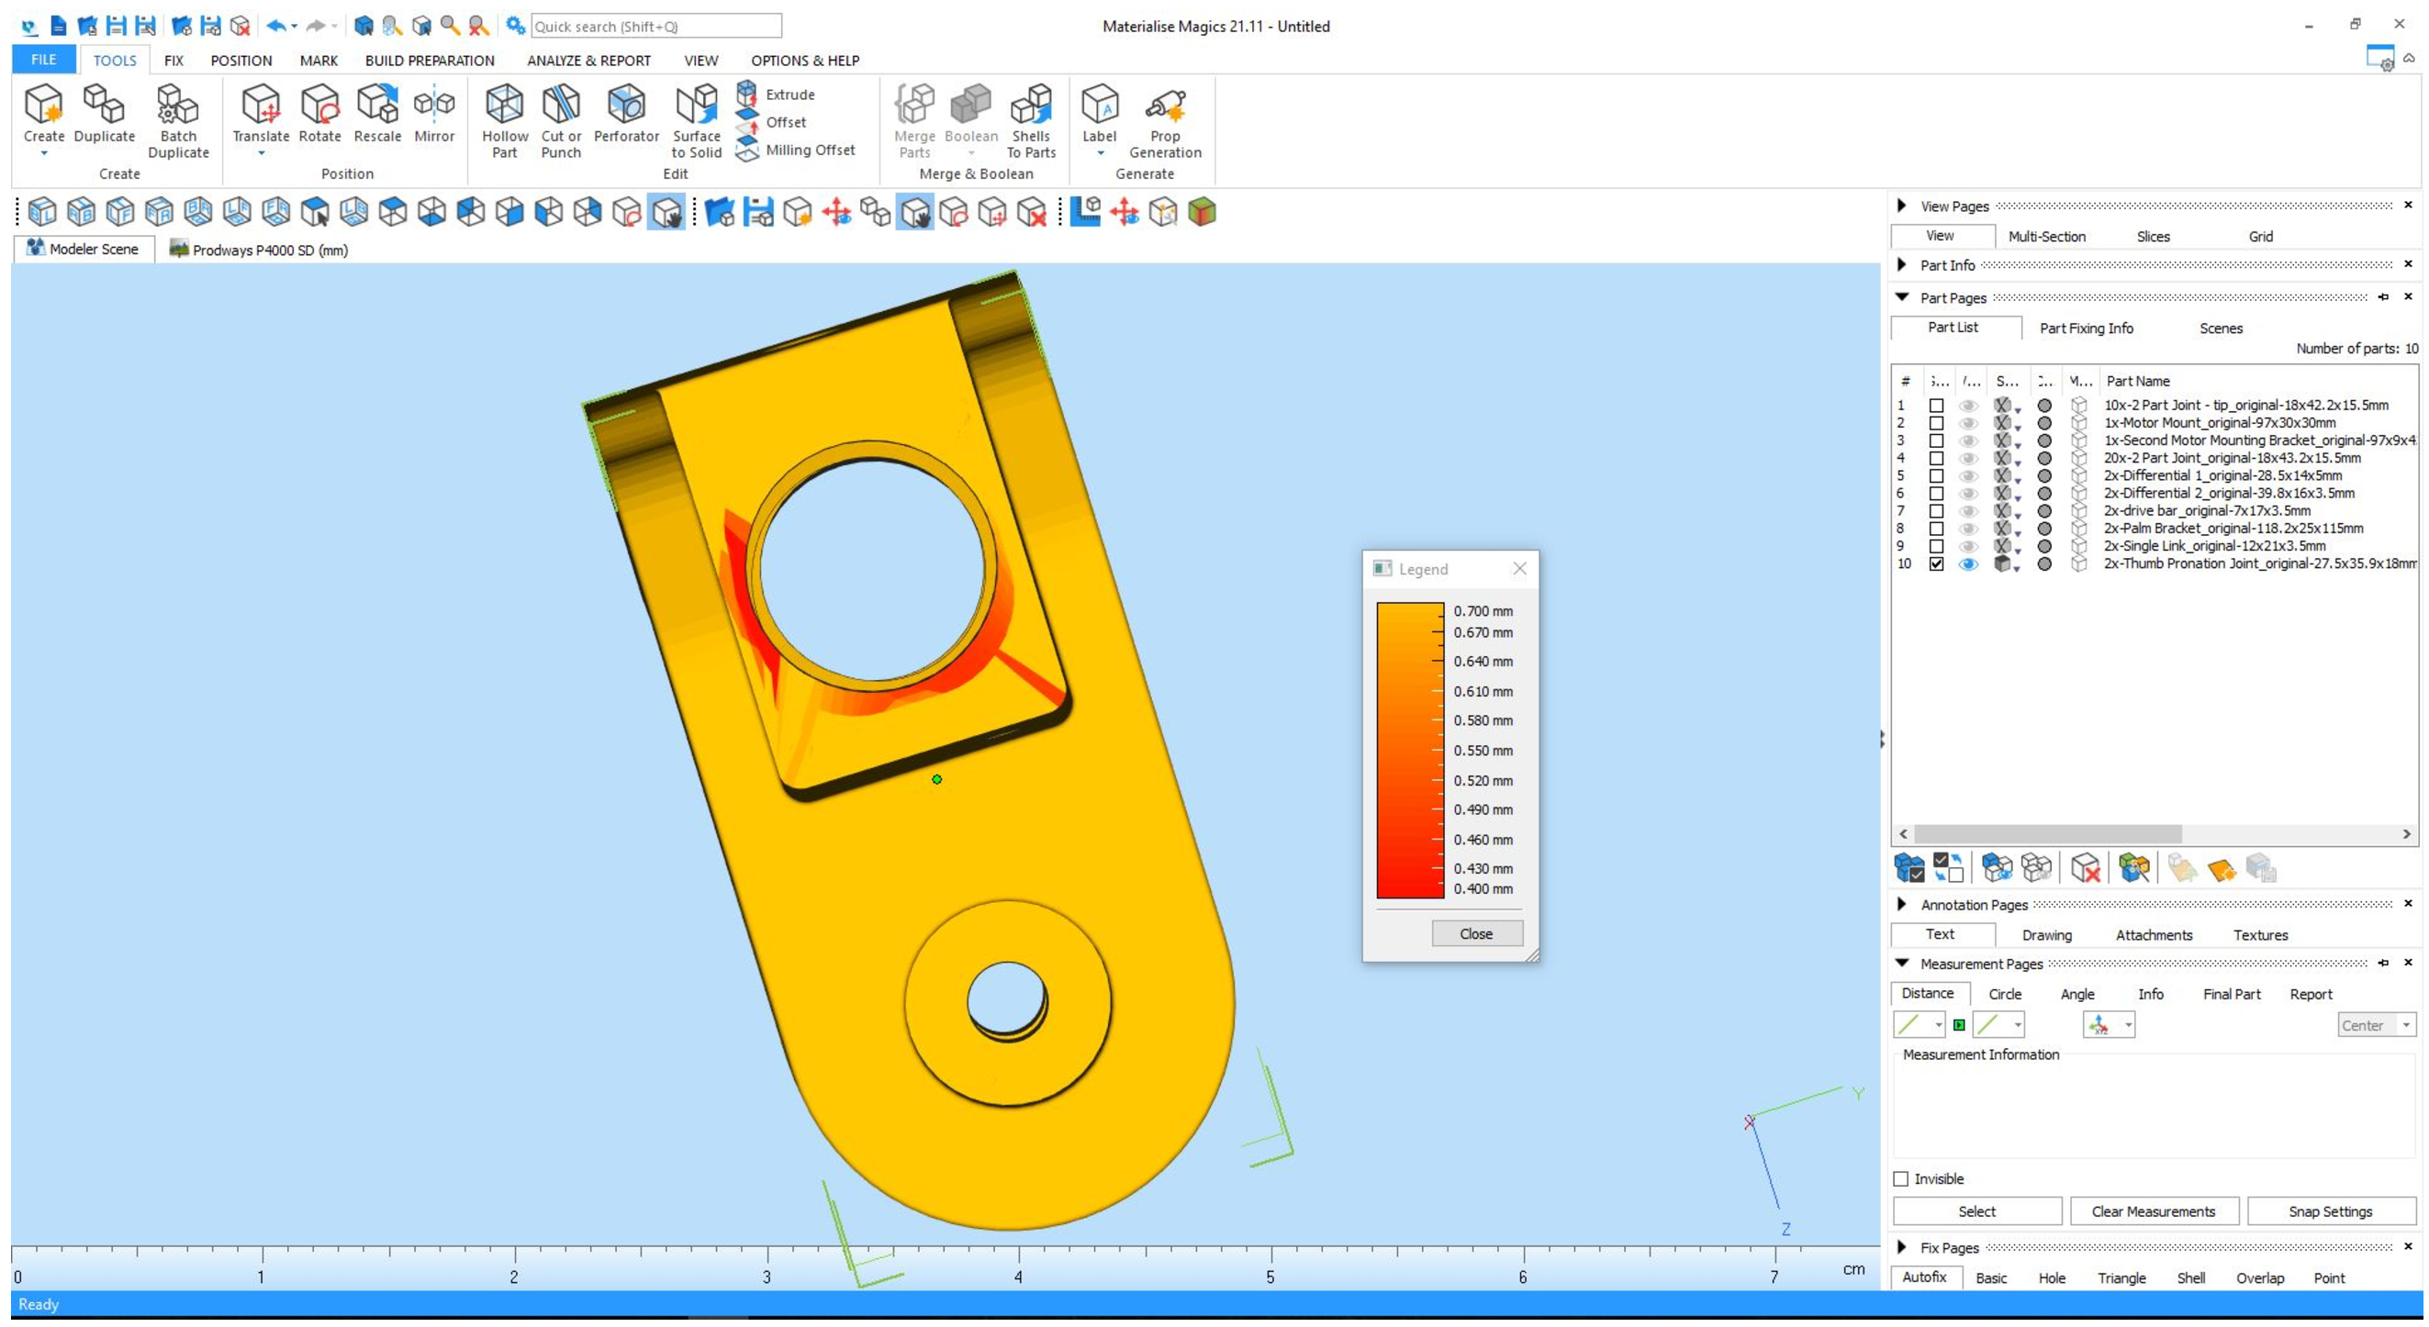Toggle the Thumb Pronation Joint part's eye icon
The height and width of the screenshot is (1327, 2429).
(1968, 563)
